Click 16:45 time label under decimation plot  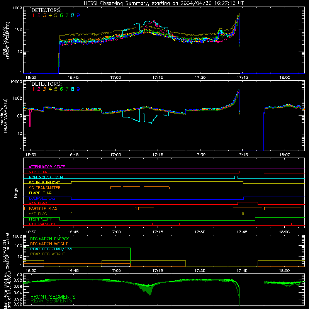(x=73, y=271)
